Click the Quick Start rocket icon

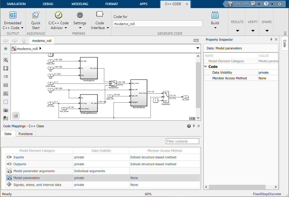[36, 15]
